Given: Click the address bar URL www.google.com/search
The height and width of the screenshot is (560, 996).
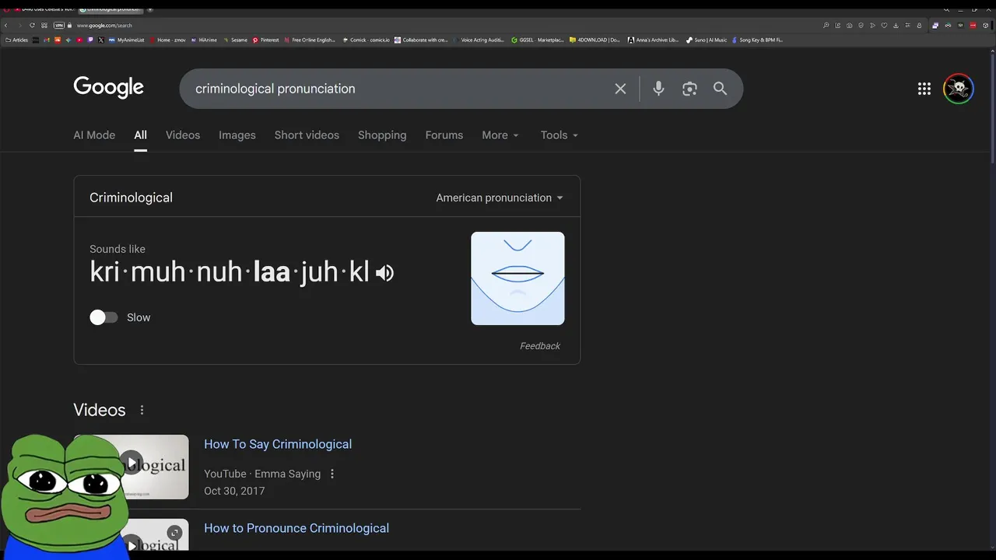Looking at the screenshot, I should click(x=104, y=25).
